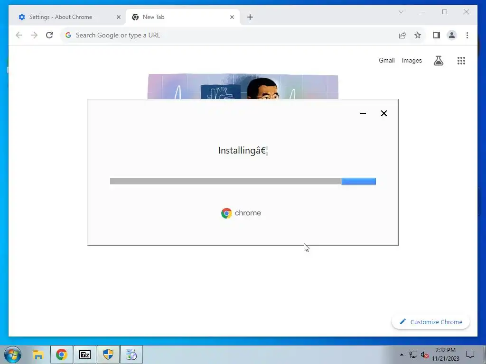Close the Settings - About Chrome tab
This screenshot has width=486, height=364.
click(x=118, y=17)
